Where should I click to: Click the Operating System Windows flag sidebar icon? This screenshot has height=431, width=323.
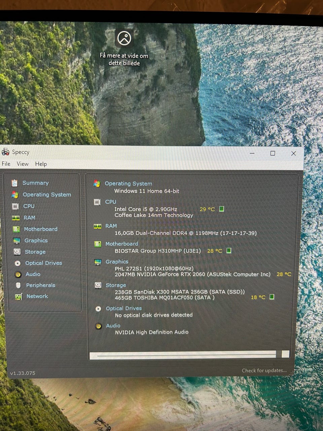coord(15,195)
